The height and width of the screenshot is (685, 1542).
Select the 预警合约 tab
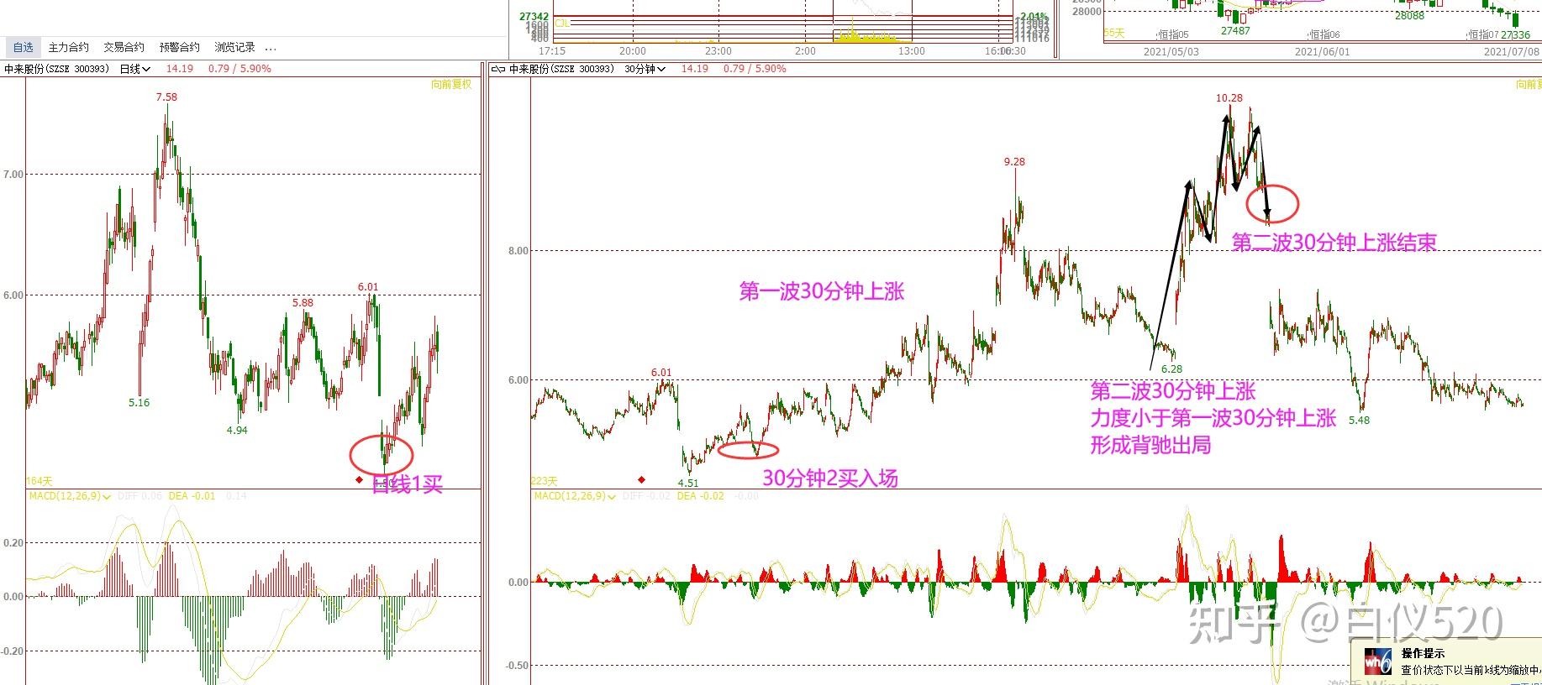click(x=179, y=47)
